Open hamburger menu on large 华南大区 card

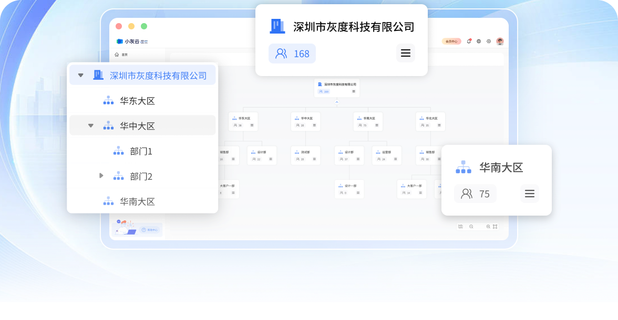point(529,194)
